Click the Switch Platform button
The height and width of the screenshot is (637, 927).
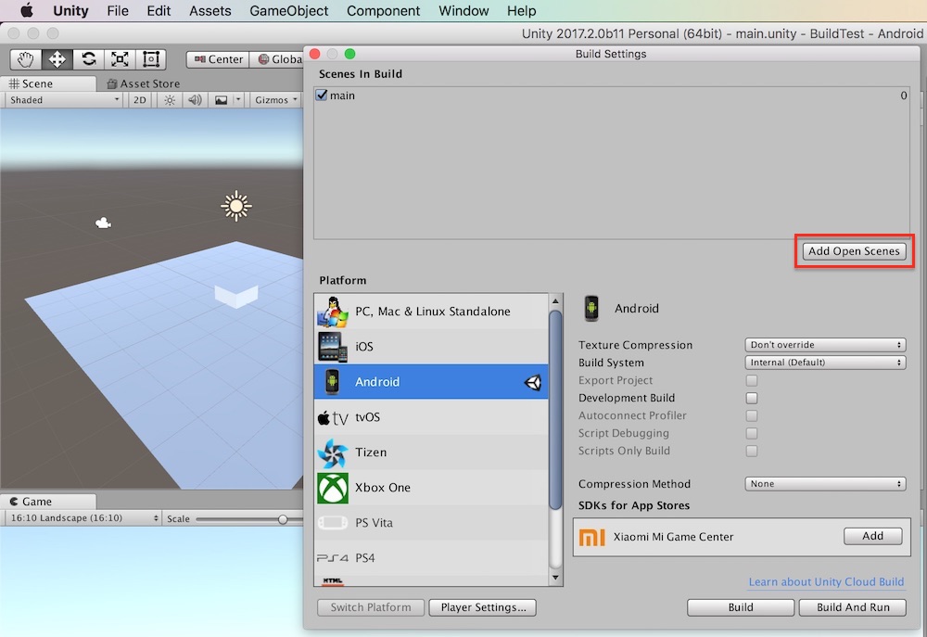(x=371, y=607)
